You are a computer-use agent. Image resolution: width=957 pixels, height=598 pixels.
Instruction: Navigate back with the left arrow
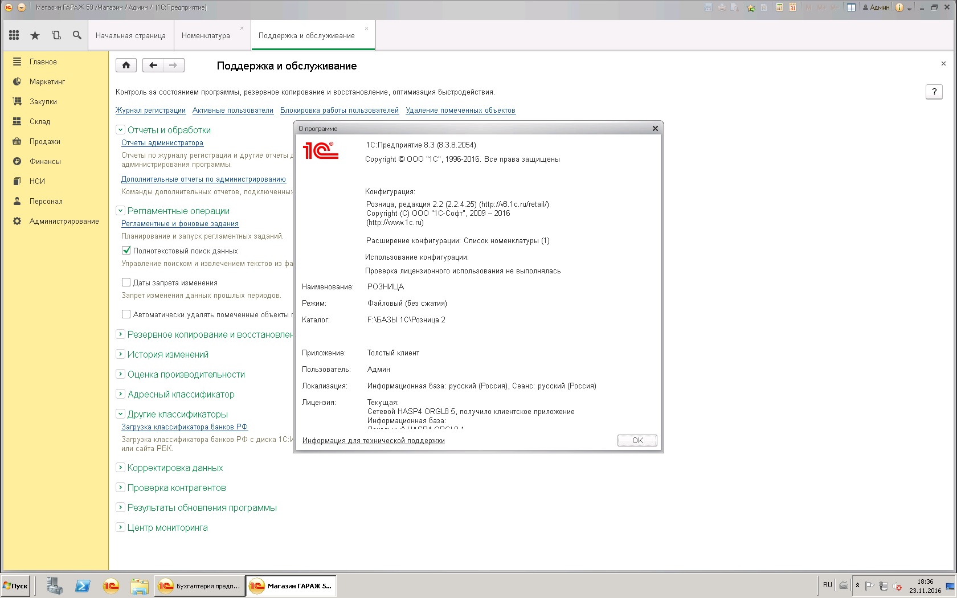tap(153, 65)
